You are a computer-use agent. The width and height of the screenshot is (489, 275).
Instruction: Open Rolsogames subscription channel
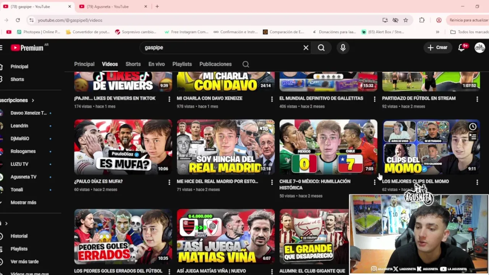[x=23, y=151]
